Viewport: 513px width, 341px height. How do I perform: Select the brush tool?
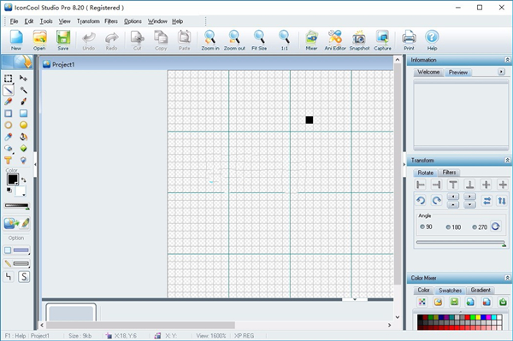pyautogui.click(x=23, y=102)
